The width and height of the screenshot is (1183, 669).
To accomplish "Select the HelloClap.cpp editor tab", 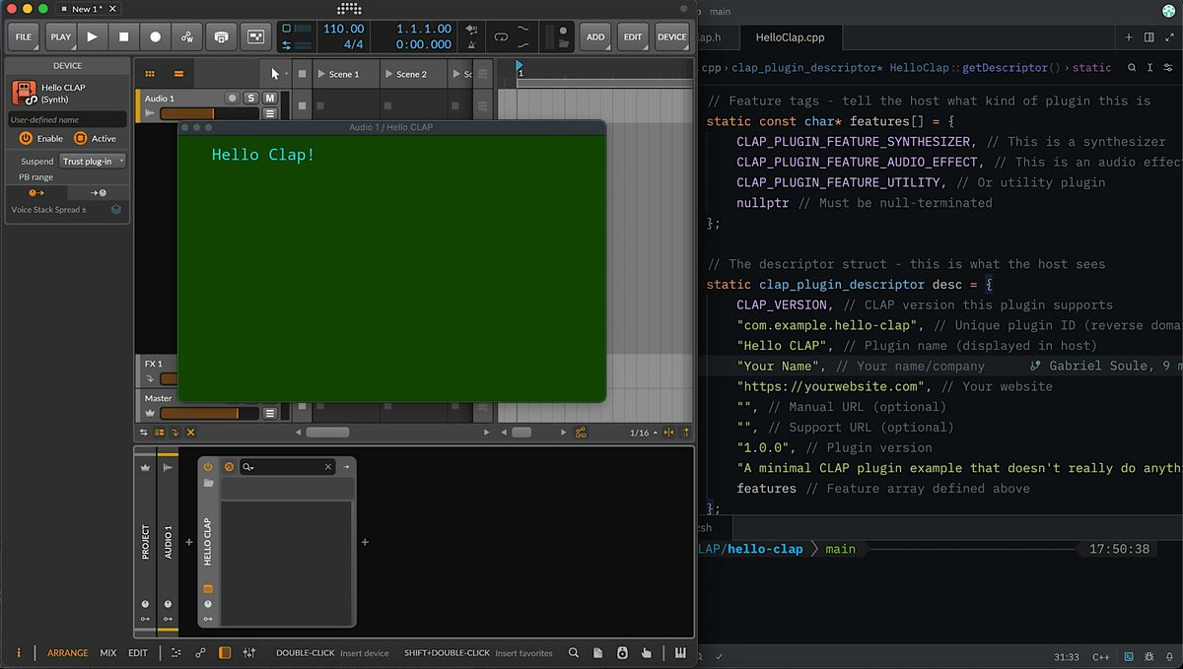I will pyautogui.click(x=790, y=37).
